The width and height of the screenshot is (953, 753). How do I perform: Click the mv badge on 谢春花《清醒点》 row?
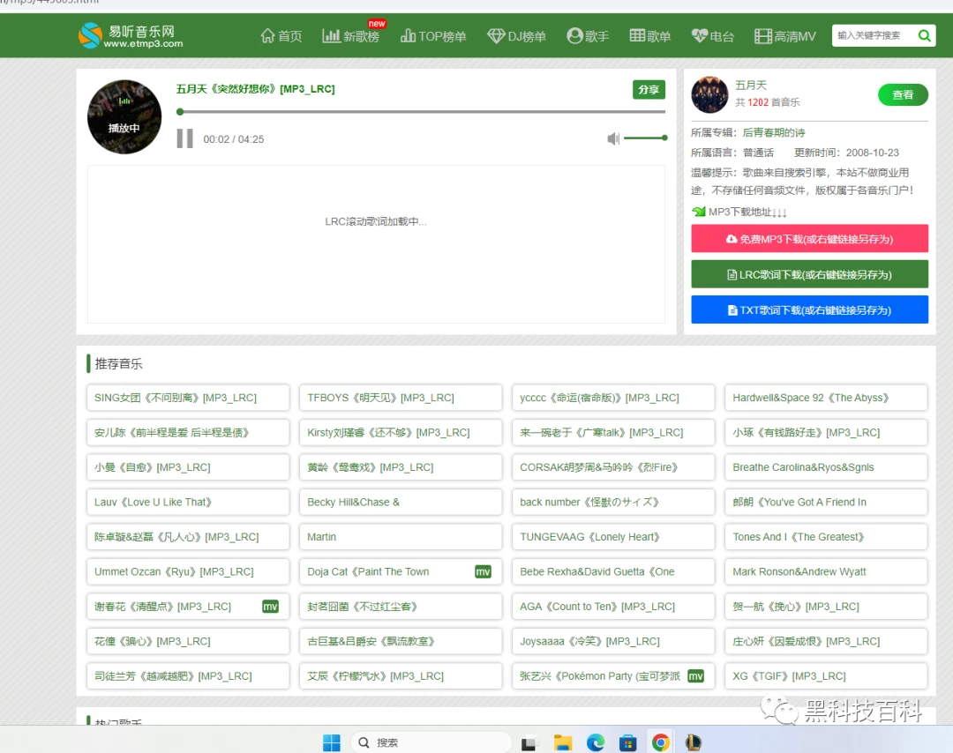(270, 607)
